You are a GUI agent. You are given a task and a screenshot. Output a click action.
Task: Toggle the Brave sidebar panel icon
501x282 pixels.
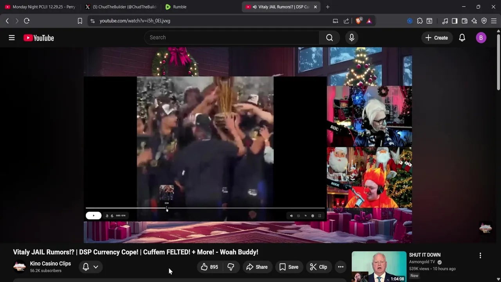coord(454,21)
